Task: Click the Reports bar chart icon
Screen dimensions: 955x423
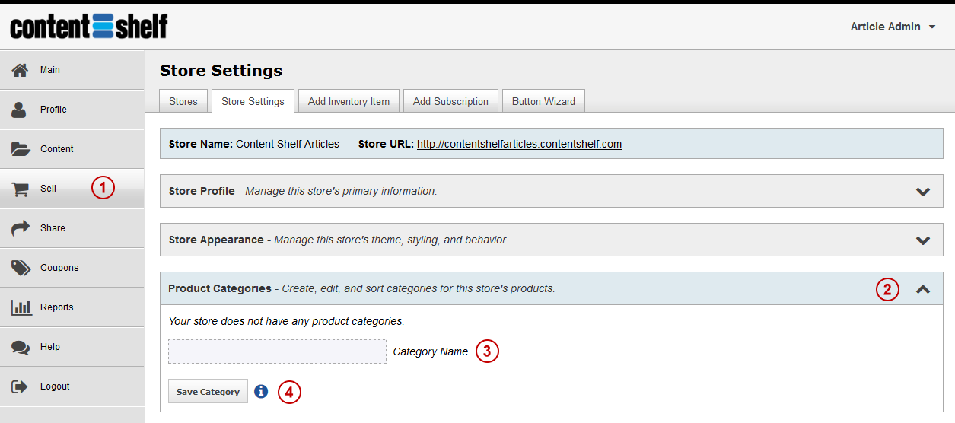Action: pos(21,307)
